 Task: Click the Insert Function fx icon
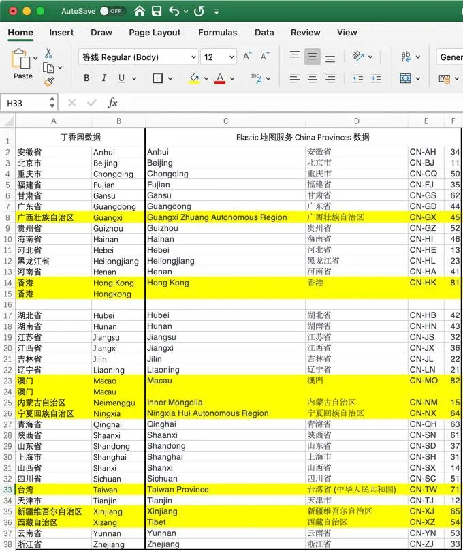point(112,103)
